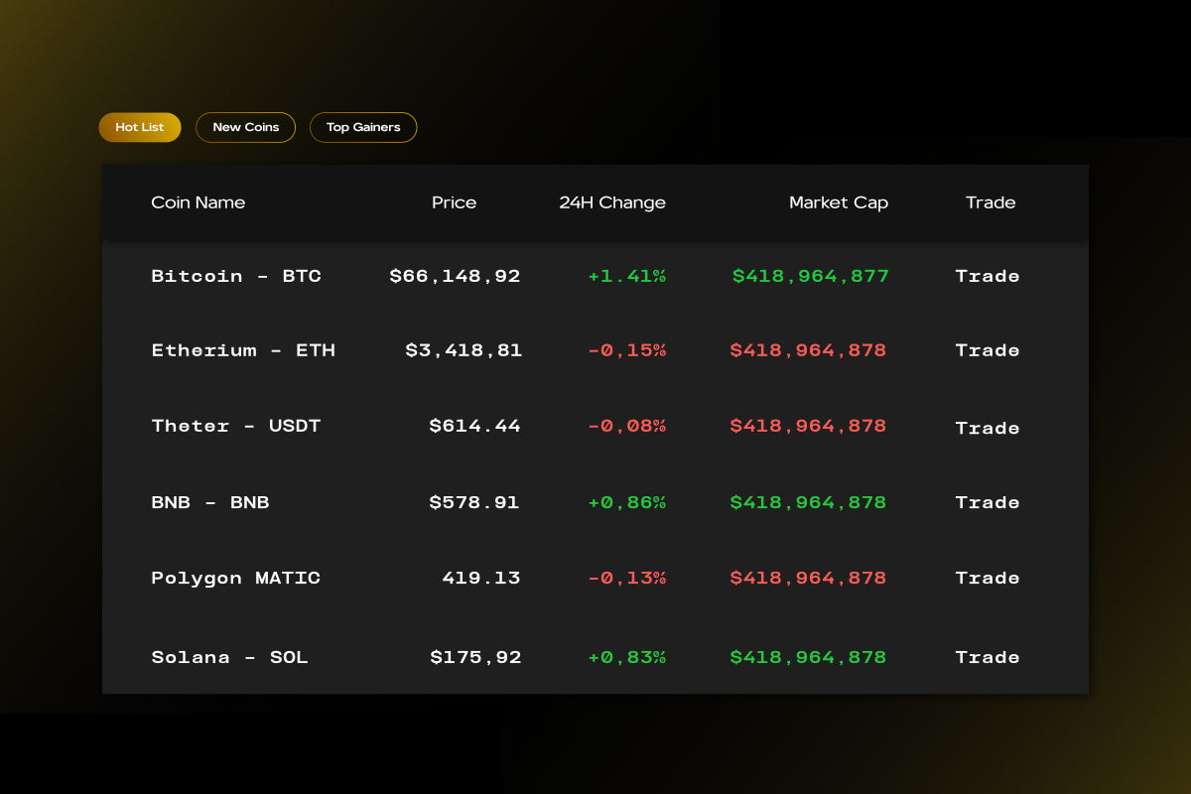Click the Solana - SOL coin name

point(229,657)
